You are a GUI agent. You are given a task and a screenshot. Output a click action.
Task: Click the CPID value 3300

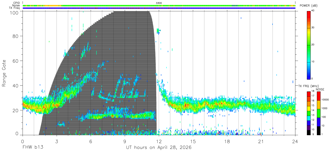coord(159,3)
